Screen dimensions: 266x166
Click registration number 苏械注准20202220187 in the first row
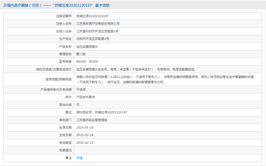point(92,16)
